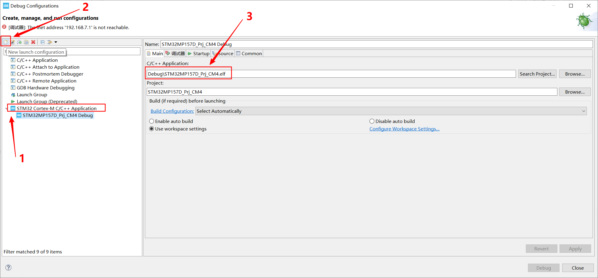Select C/C++ Application launch type

point(37,60)
